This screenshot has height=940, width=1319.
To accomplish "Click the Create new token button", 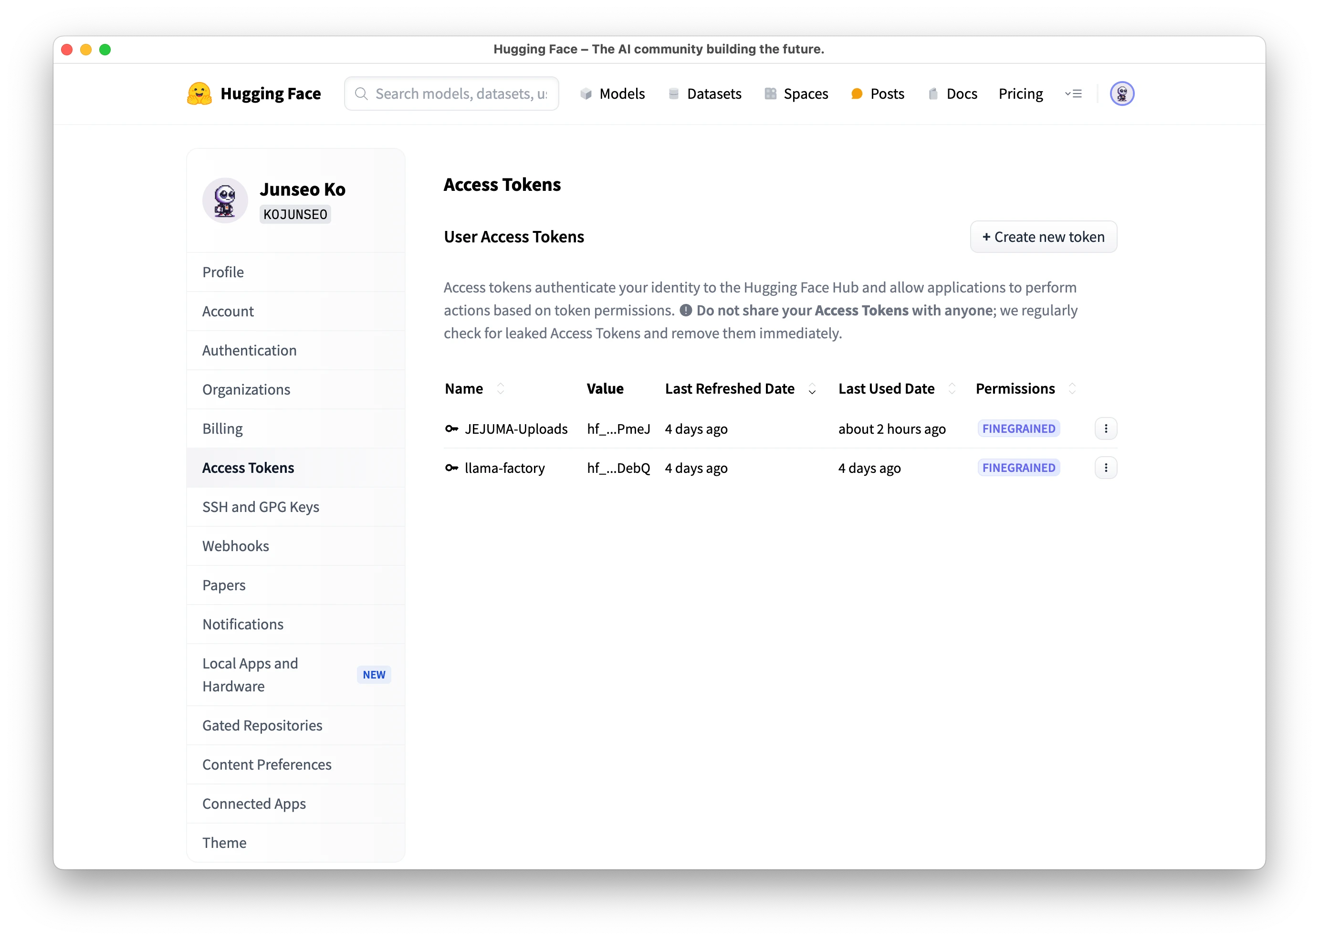I will (1043, 237).
